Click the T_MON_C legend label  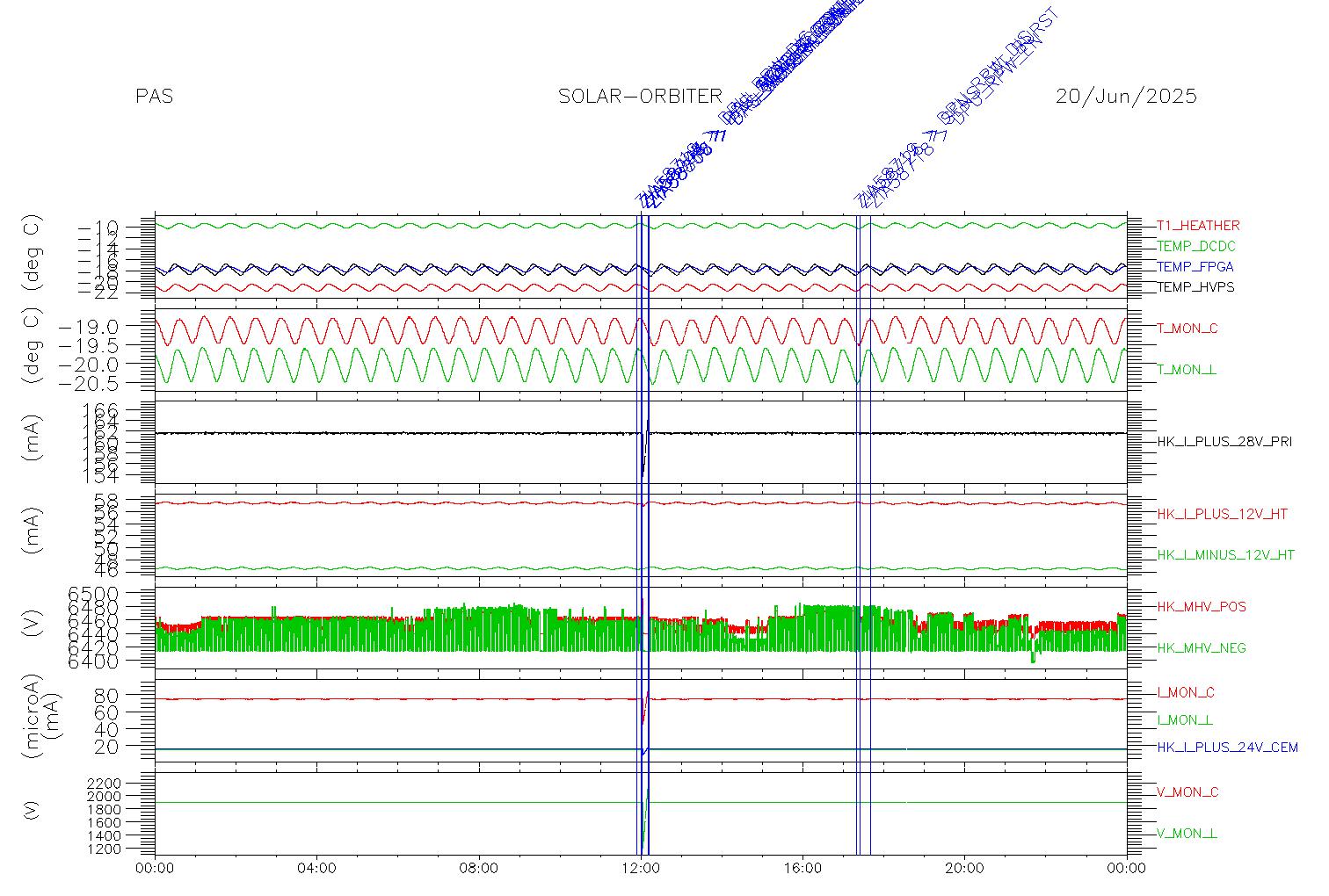click(1187, 329)
